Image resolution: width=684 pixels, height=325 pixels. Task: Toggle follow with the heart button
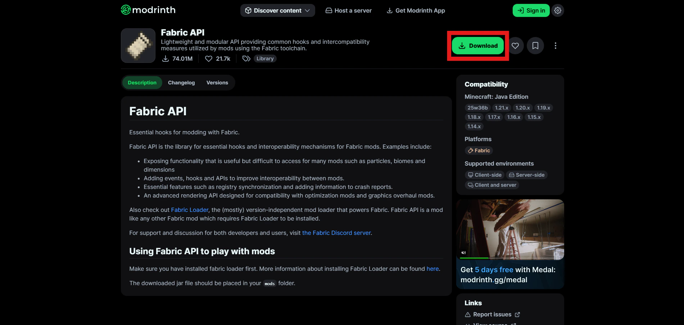(515, 46)
